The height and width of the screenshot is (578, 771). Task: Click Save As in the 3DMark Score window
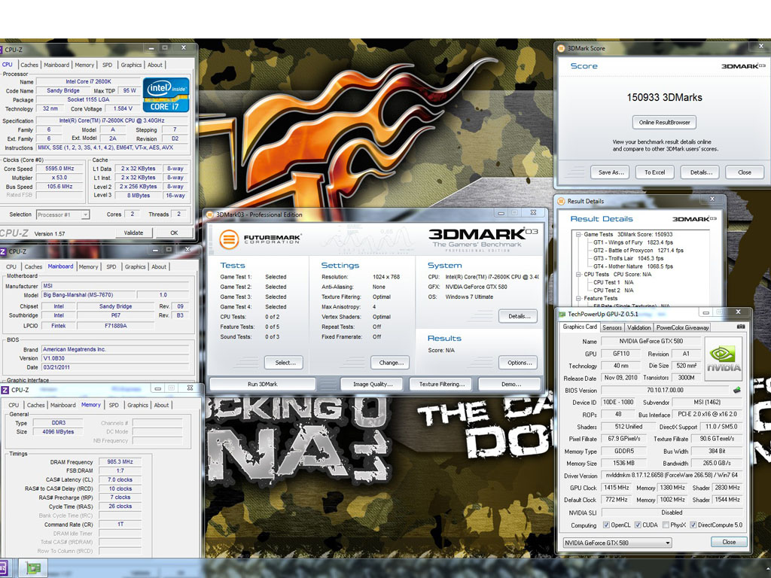[x=610, y=172]
